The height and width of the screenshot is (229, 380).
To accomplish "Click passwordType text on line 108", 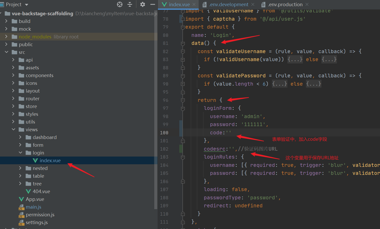I will 222,198.
